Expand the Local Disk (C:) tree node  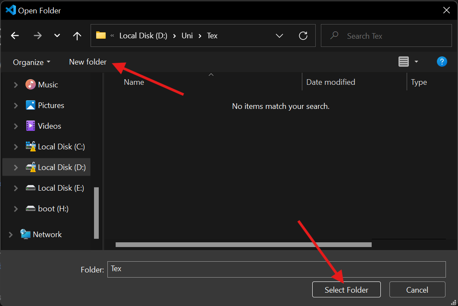pos(16,147)
